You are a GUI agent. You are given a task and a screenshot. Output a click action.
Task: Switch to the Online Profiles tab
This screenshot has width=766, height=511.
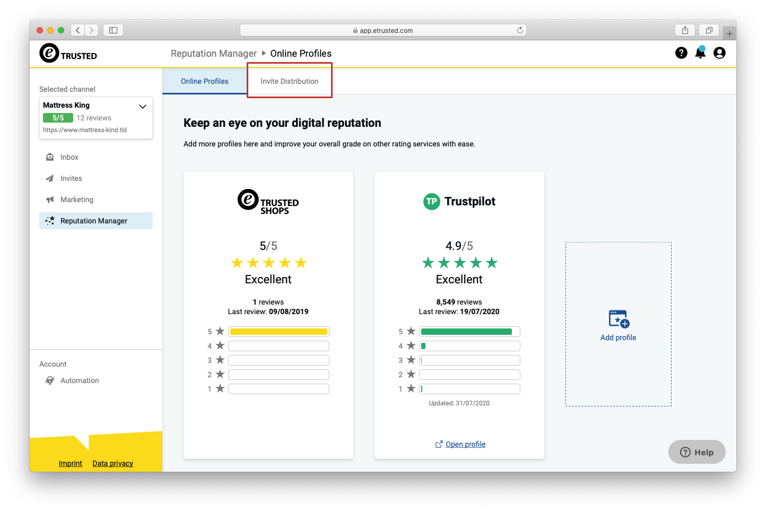pyautogui.click(x=205, y=81)
